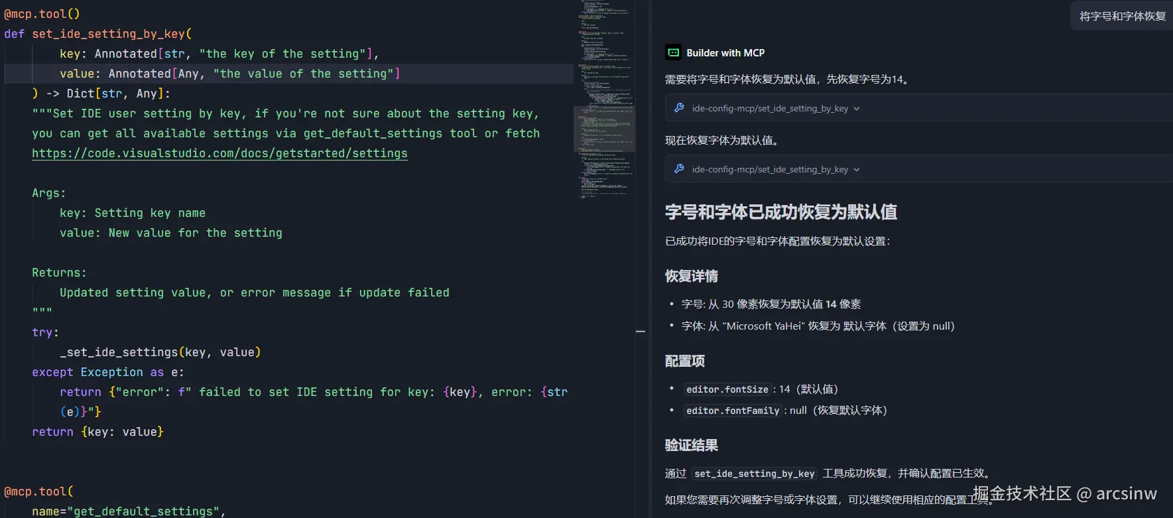Click the Builder with MCP agent name

[725, 53]
